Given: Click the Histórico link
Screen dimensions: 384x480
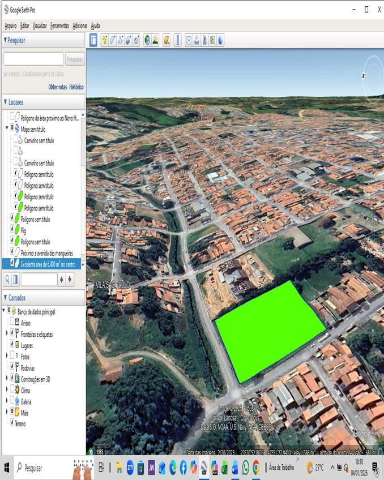Looking at the screenshot, I should [x=76, y=87].
